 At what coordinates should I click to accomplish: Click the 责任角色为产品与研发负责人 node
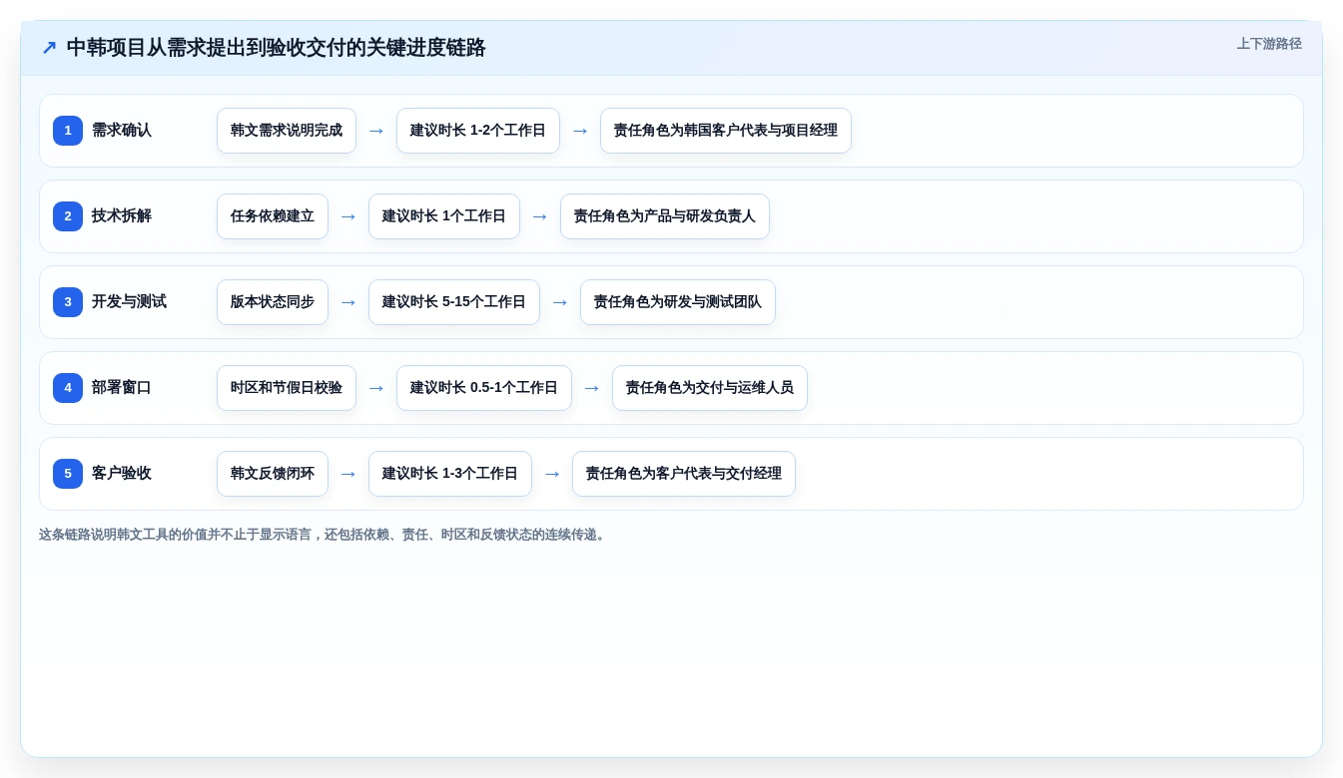point(665,216)
